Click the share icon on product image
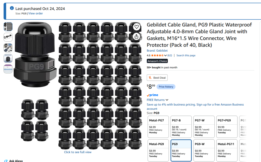Viewport: 261px width, 162px height. pyautogui.click(x=137, y=36)
